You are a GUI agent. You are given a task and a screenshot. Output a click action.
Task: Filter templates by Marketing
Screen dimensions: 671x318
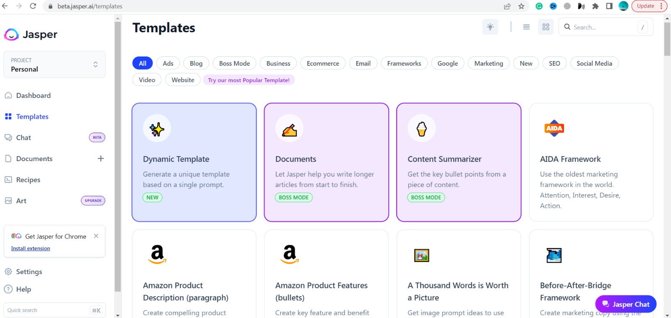tap(489, 63)
